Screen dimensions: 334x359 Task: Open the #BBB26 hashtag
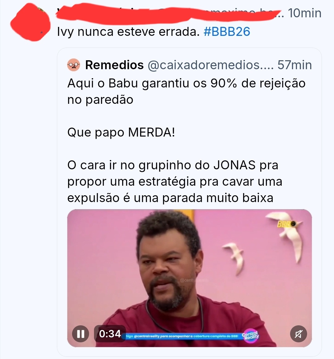click(227, 32)
